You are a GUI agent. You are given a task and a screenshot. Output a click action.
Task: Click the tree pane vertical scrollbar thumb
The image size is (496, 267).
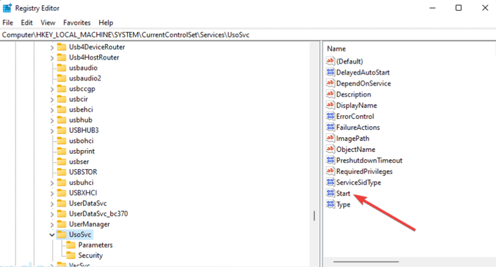(314, 216)
